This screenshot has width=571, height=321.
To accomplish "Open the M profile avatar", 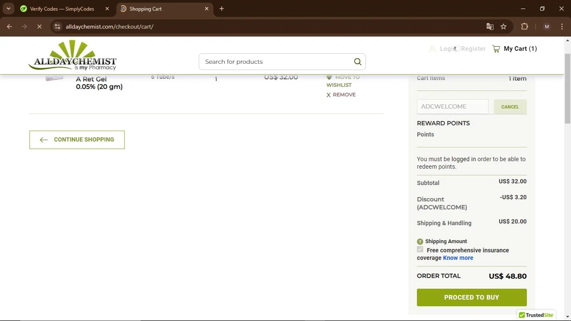I will point(547,27).
